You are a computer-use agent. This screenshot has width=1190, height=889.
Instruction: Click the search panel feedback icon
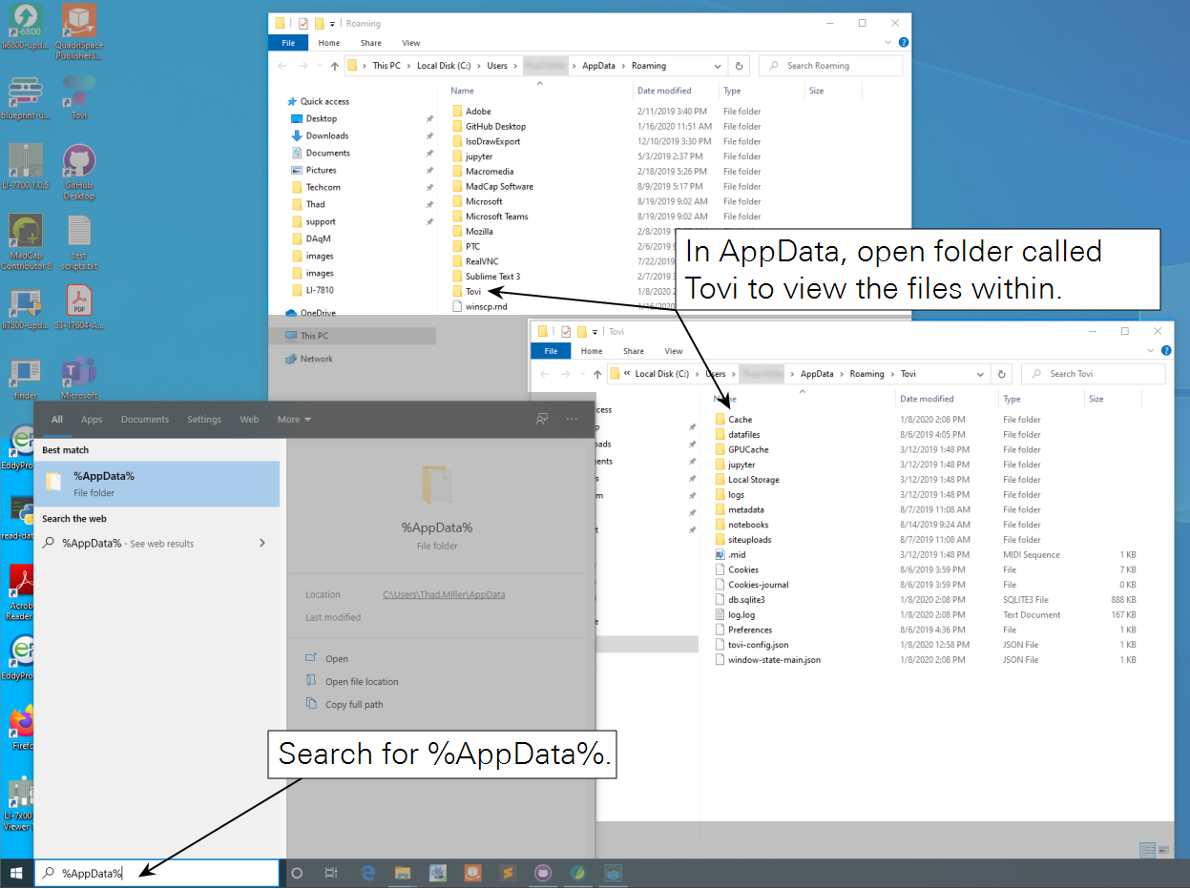click(542, 419)
